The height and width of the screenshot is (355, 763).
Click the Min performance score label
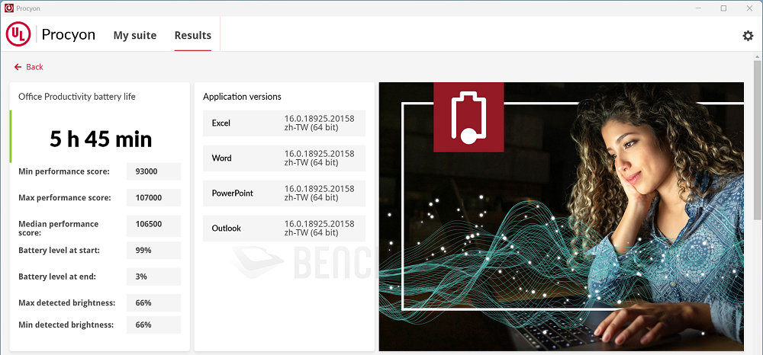pos(64,171)
